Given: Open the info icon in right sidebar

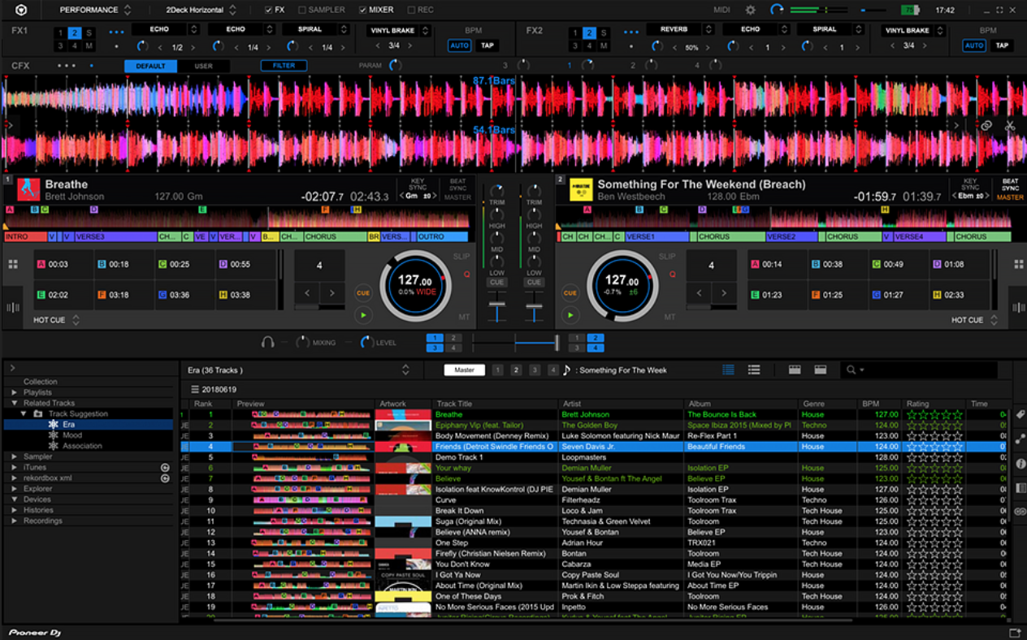Looking at the screenshot, I should tap(1020, 464).
